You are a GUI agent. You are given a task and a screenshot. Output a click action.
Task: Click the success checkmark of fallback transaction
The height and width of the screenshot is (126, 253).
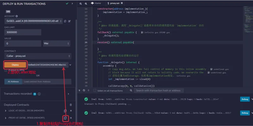coord(86,113)
